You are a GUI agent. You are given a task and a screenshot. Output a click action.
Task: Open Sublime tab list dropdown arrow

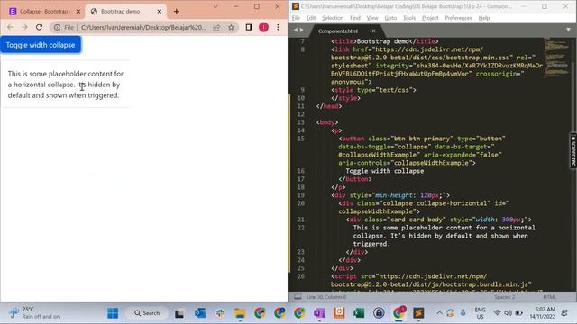point(568,30)
